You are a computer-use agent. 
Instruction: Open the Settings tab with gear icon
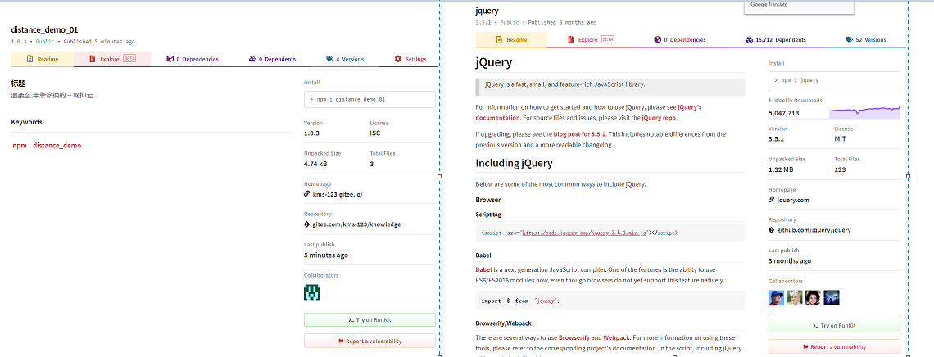click(x=410, y=59)
